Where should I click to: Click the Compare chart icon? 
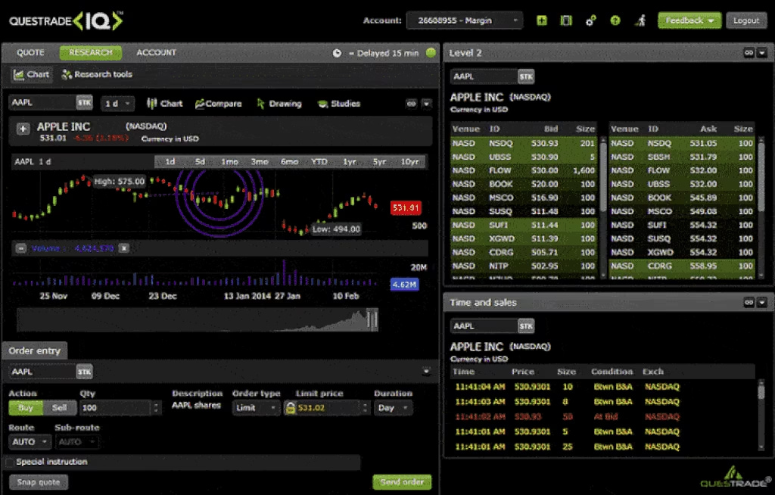(218, 104)
